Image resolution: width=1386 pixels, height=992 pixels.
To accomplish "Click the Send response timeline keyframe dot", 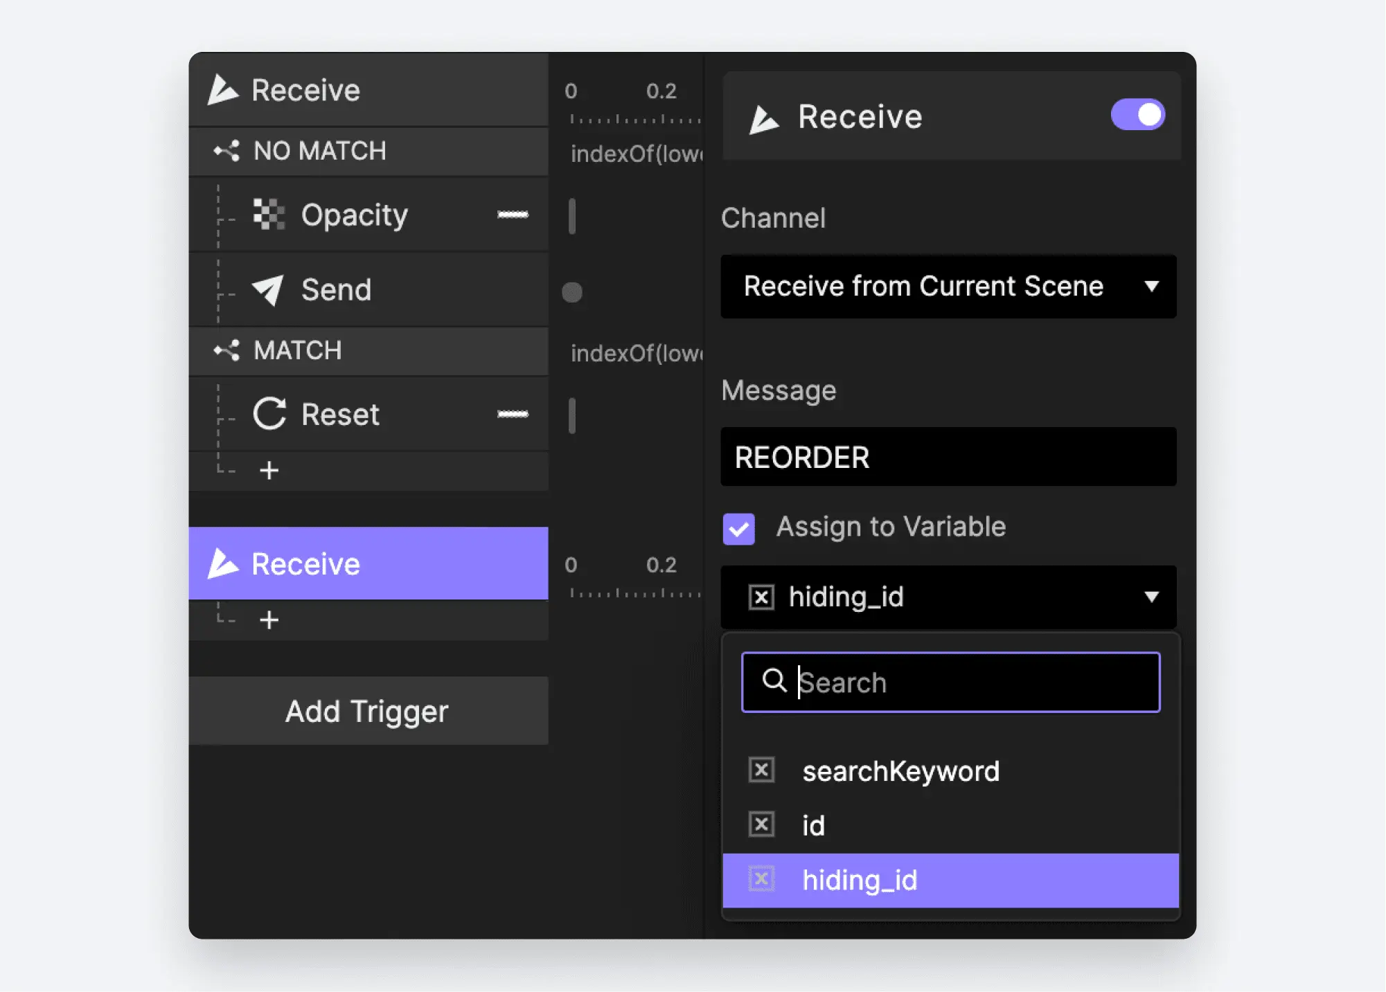I will point(572,292).
